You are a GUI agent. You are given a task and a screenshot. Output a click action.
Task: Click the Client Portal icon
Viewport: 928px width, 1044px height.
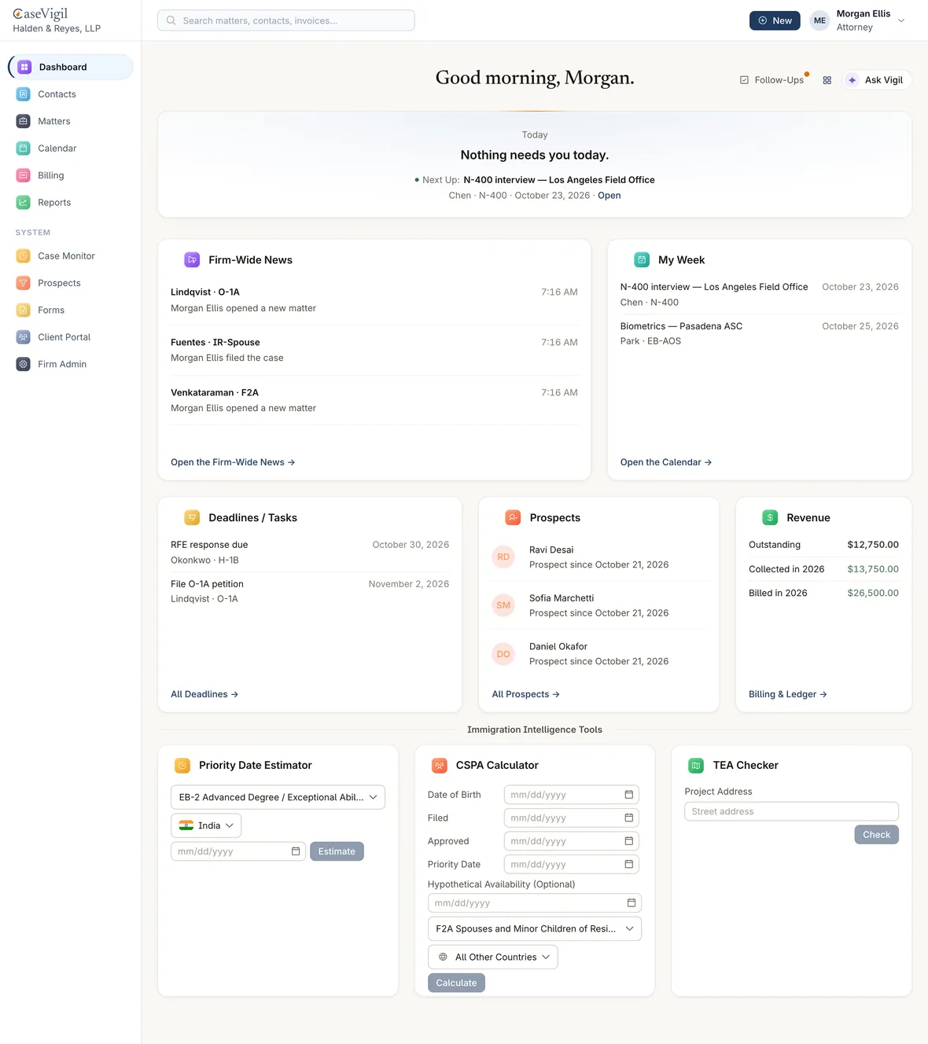[24, 337]
